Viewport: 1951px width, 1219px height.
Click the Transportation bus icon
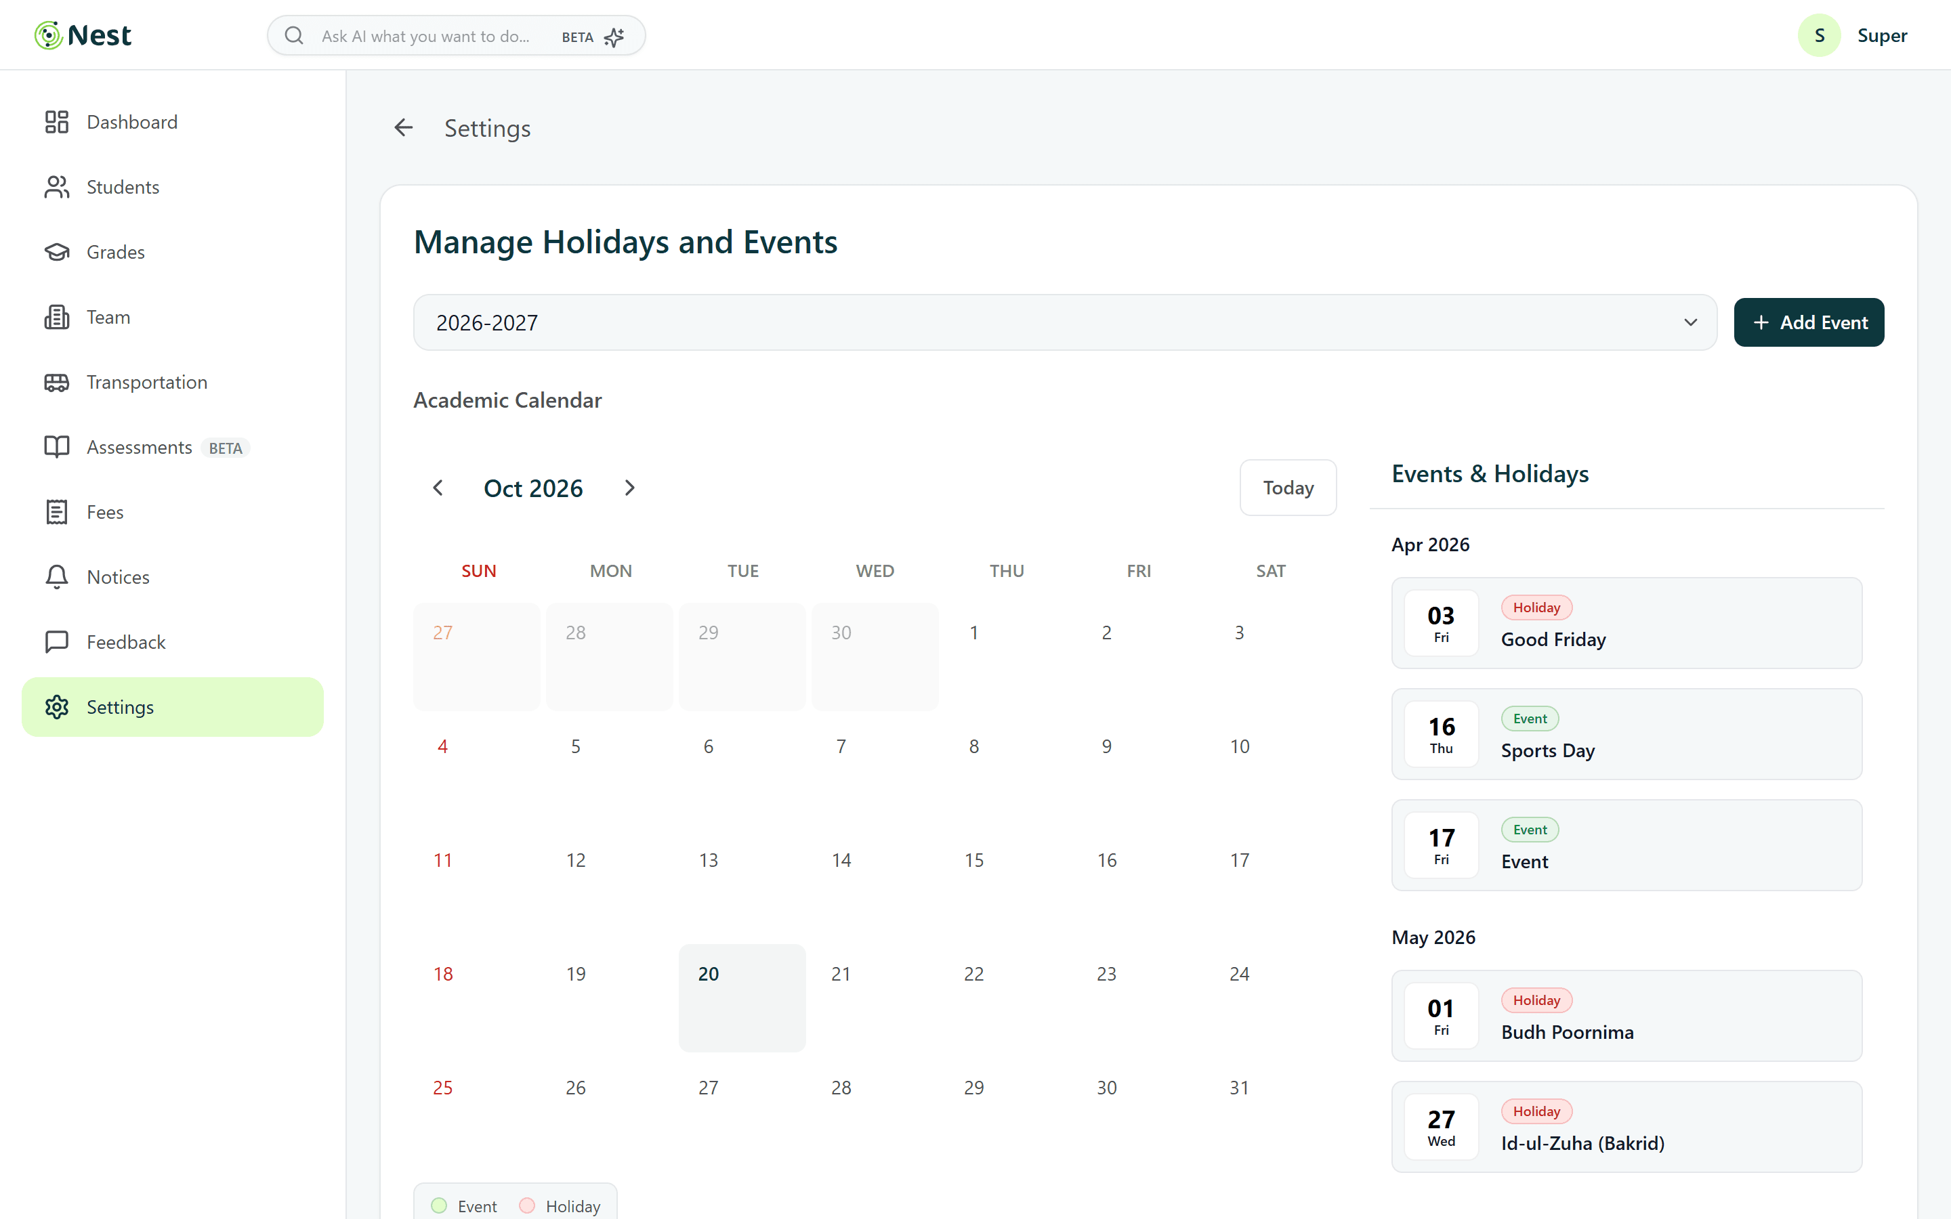(x=56, y=382)
